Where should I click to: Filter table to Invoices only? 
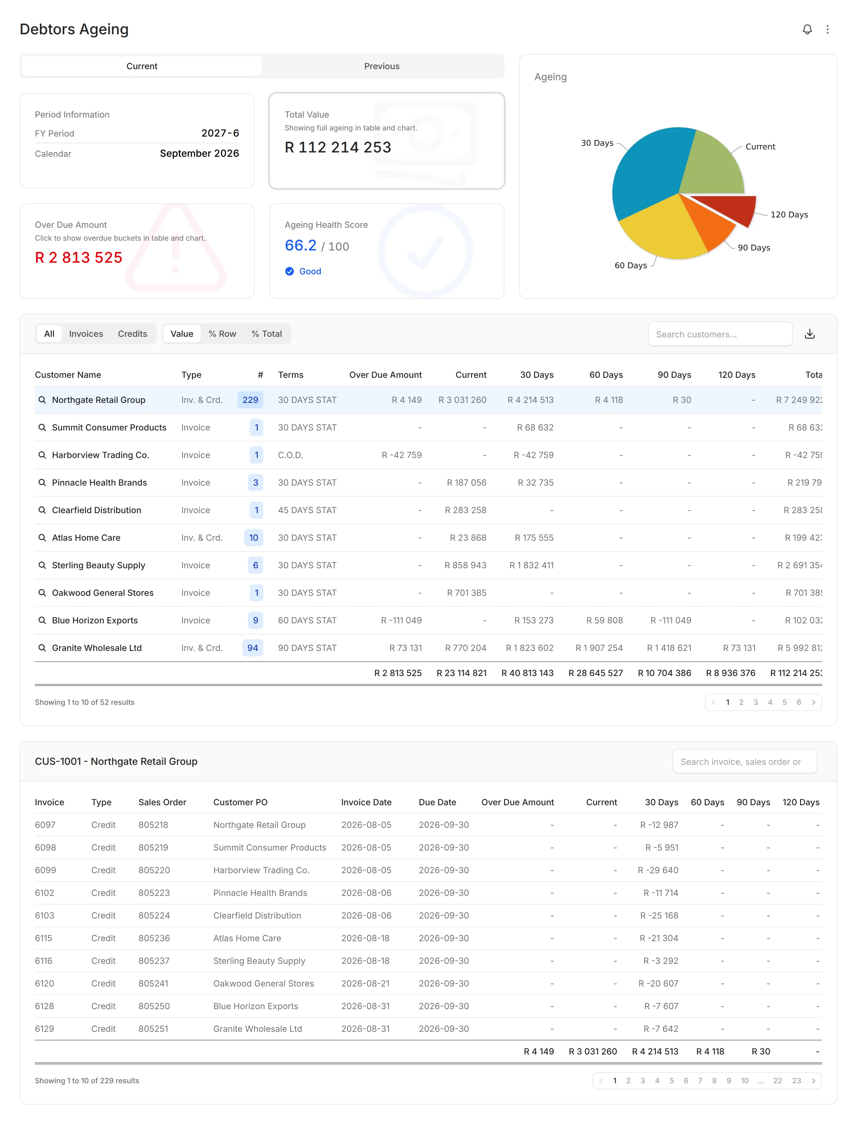(86, 334)
